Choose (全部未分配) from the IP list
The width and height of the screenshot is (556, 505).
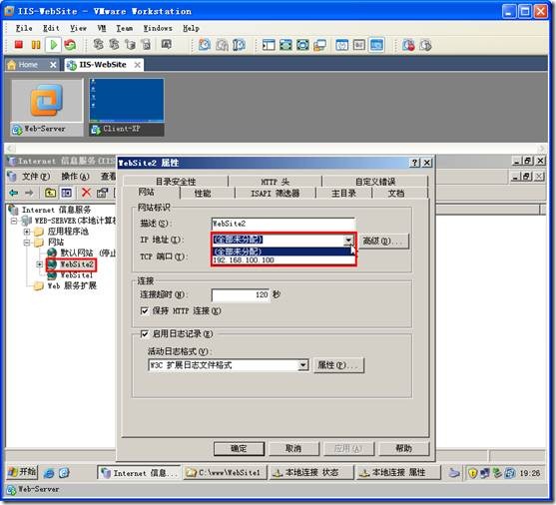pos(282,252)
